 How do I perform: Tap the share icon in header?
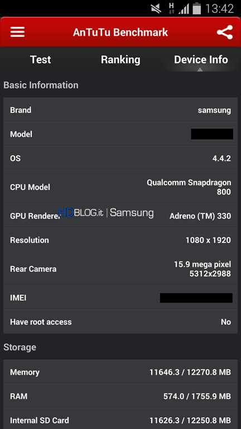click(x=225, y=32)
